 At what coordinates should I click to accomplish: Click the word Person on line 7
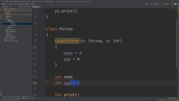[x=66, y=29]
